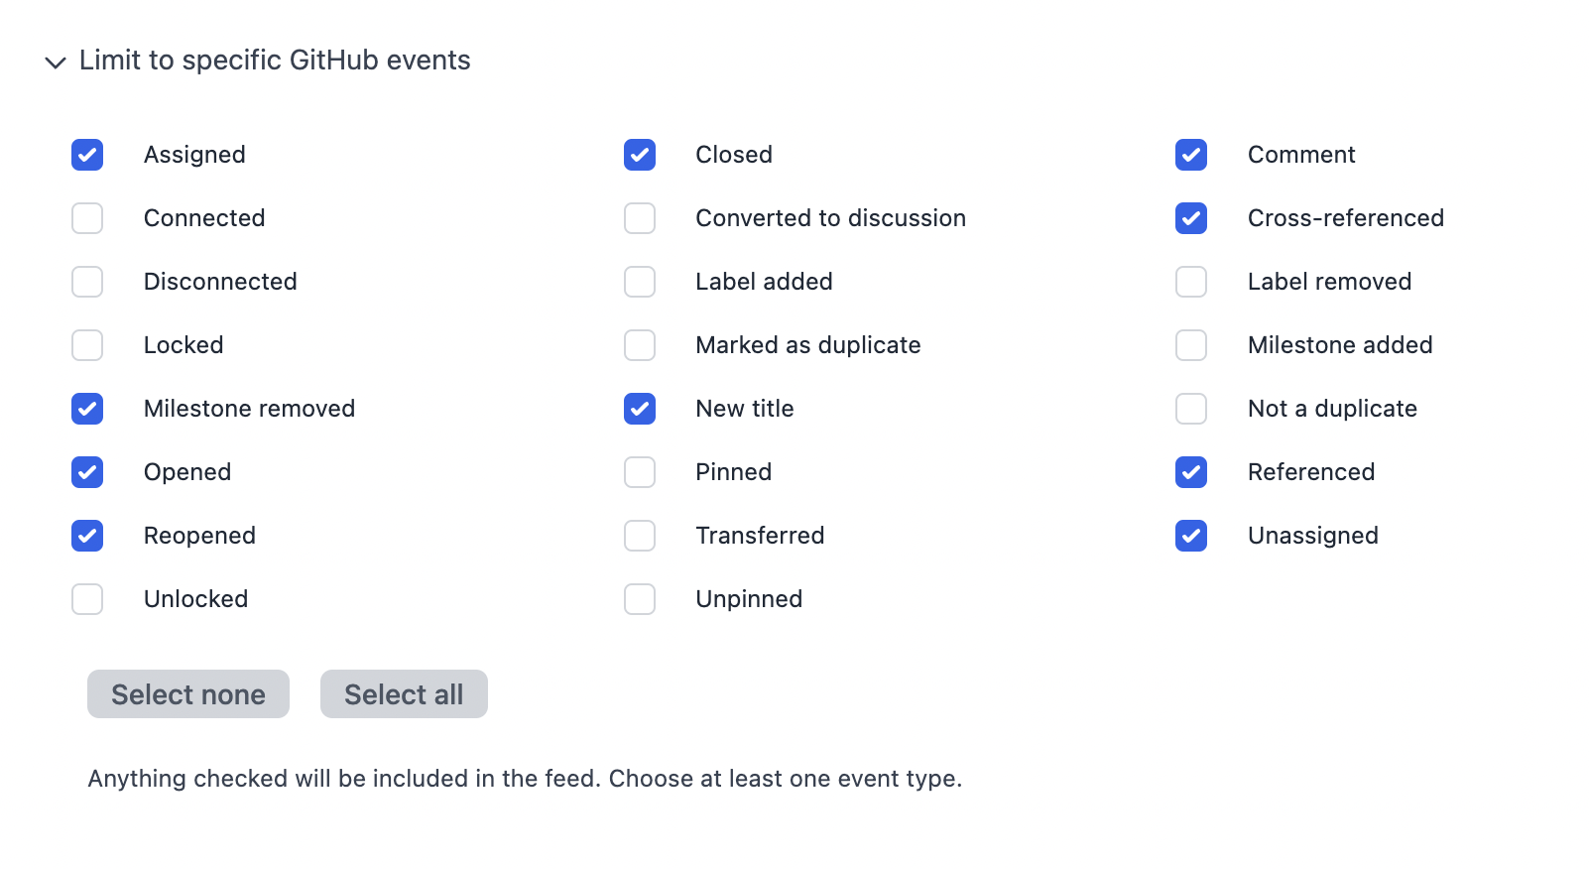Enable the Connected event checkbox

[x=87, y=218]
